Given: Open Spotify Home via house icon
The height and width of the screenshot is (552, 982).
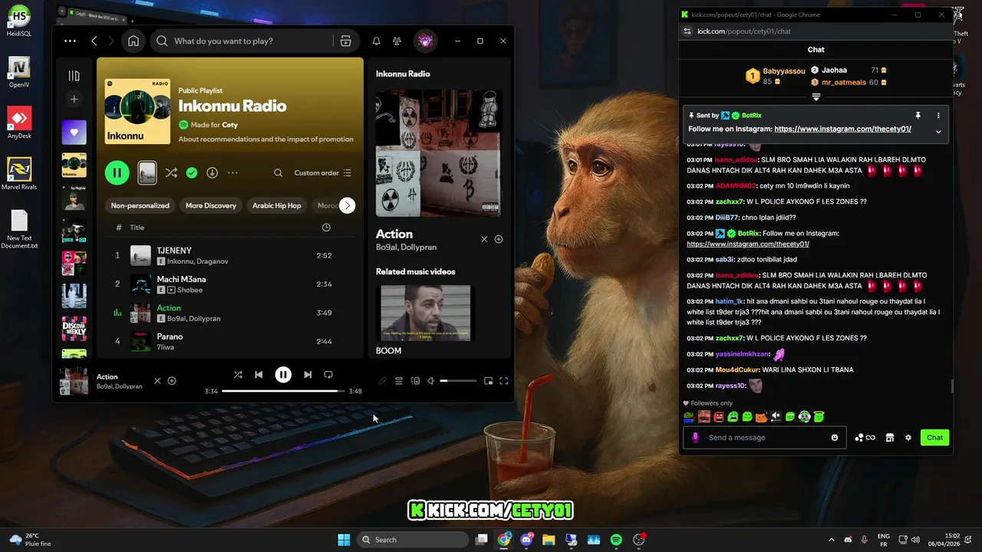Looking at the screenshot, I should [x=133, y=41].
